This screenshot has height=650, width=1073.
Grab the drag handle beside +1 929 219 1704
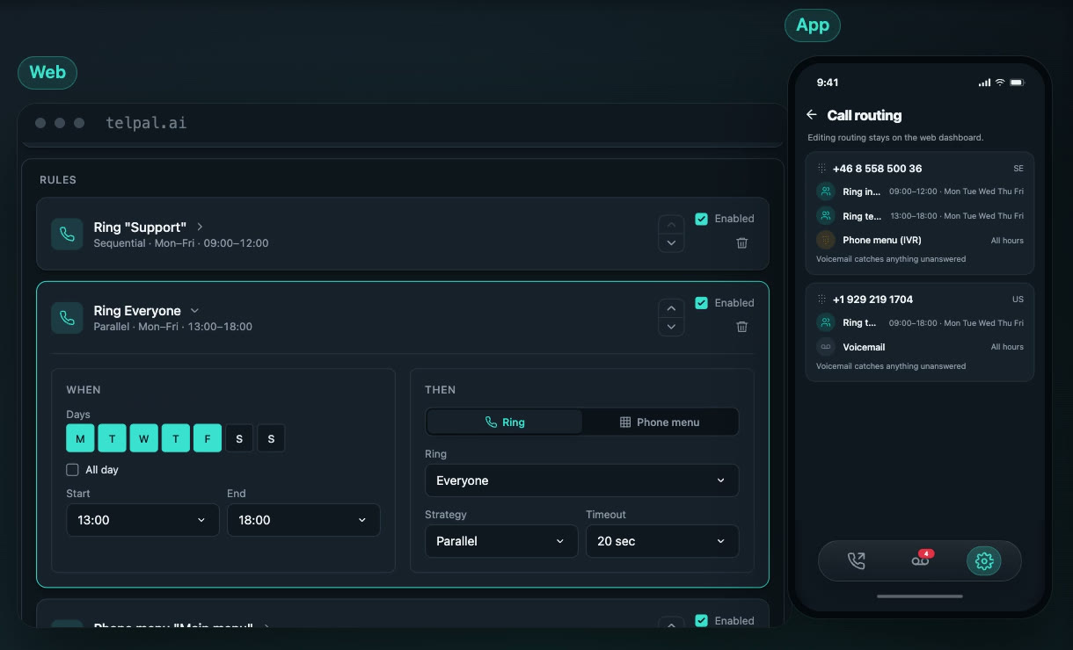click(x=821, y=300)
